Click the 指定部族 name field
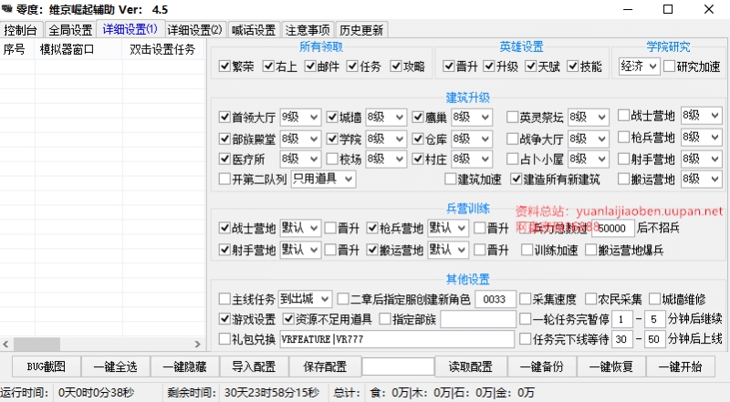Image resolution: width=730 pixels, height=402 pixels. [478, 319]
